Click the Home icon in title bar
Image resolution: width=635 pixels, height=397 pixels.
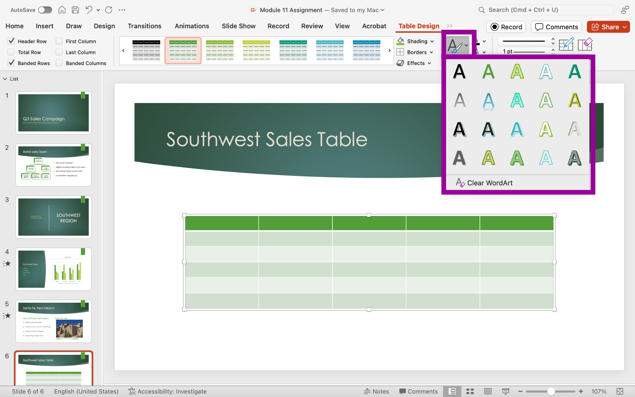point(62,10)
